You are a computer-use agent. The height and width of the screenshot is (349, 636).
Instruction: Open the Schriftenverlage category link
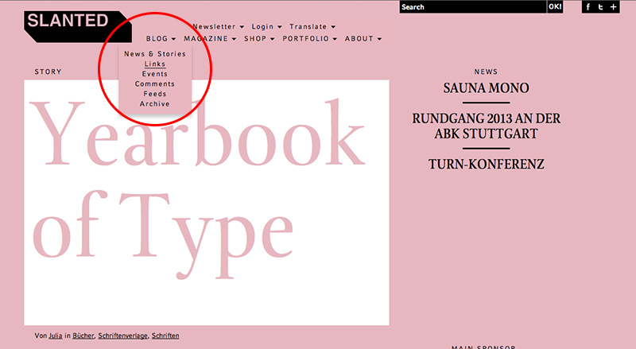pyautogui.click(x=123, y=335)
